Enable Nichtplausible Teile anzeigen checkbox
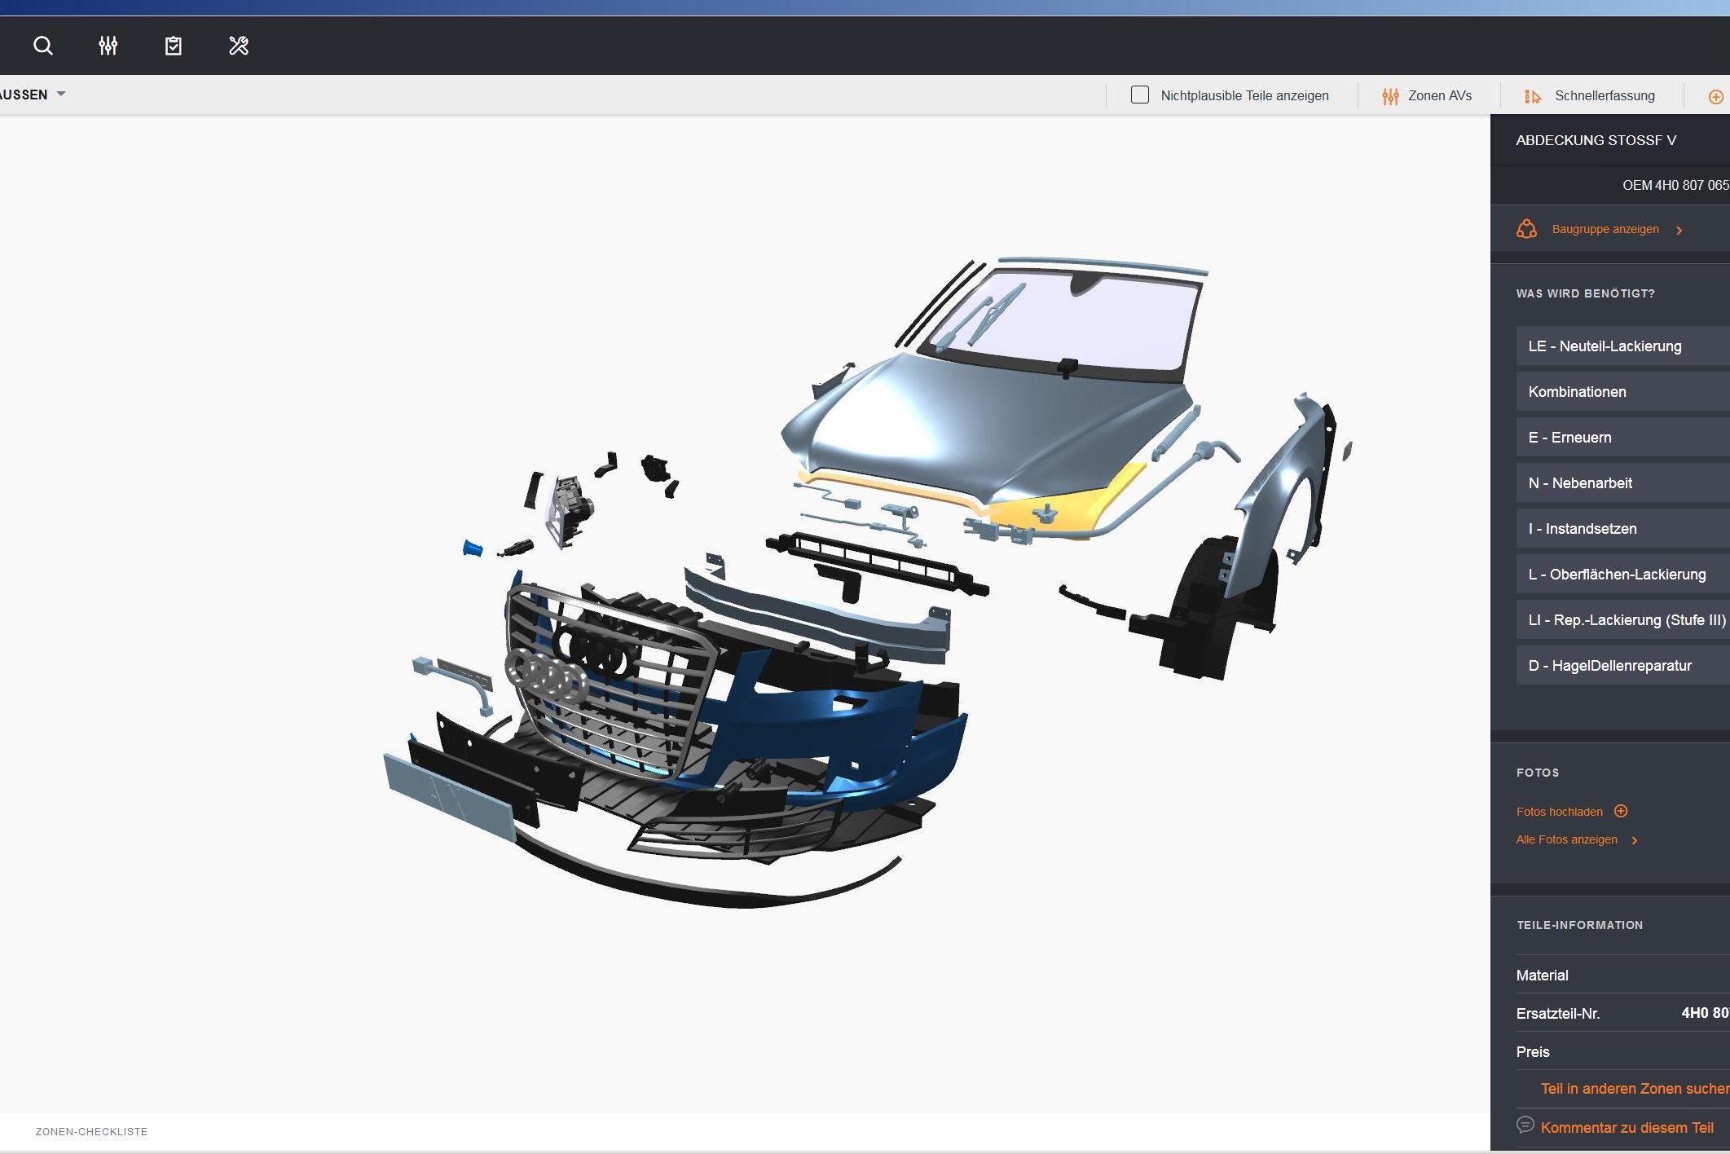The height and width of the screenshot is (1154, 1730). click(x=1139, y=95)
